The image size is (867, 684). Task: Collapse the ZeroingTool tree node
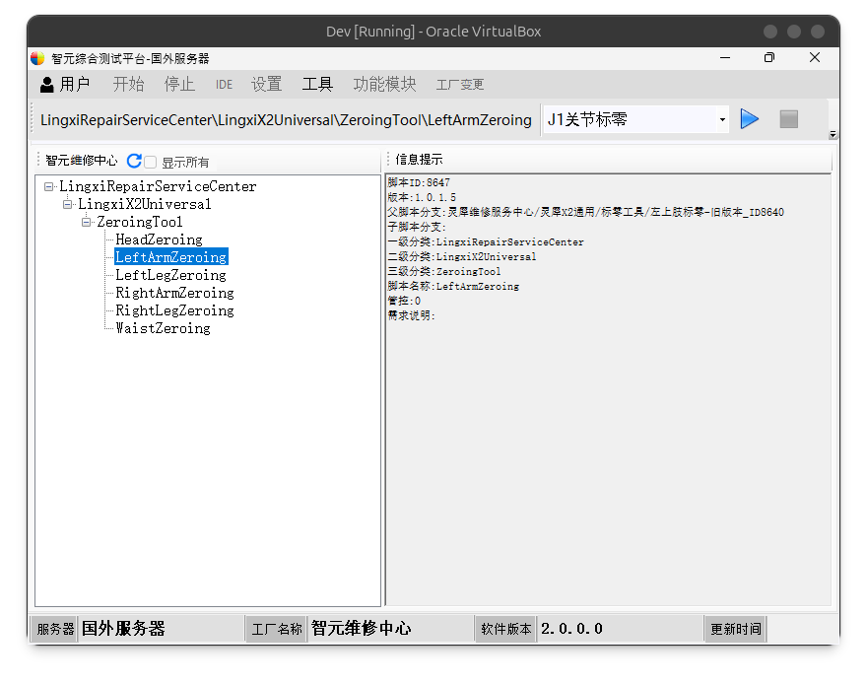[x=87, y=223]
